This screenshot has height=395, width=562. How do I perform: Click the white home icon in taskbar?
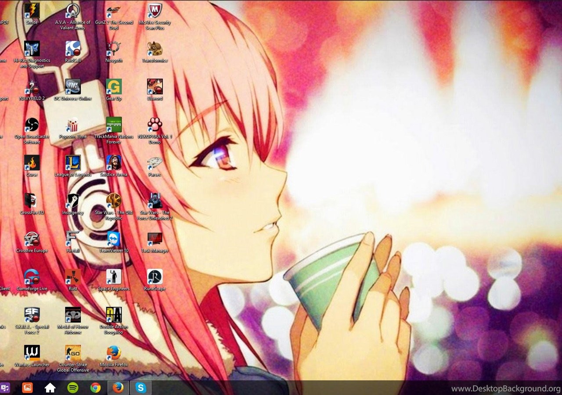point(50,388)
